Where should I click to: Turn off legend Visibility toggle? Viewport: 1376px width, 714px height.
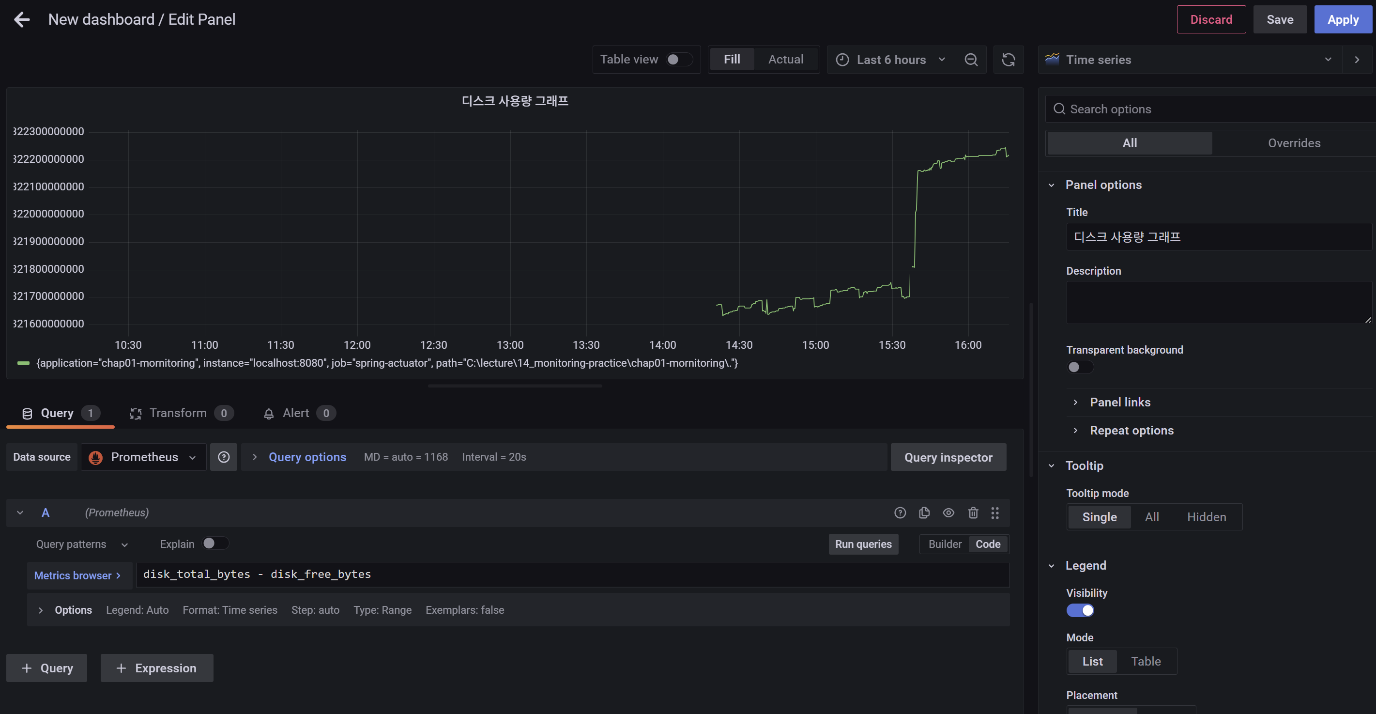coord(1080,610)
